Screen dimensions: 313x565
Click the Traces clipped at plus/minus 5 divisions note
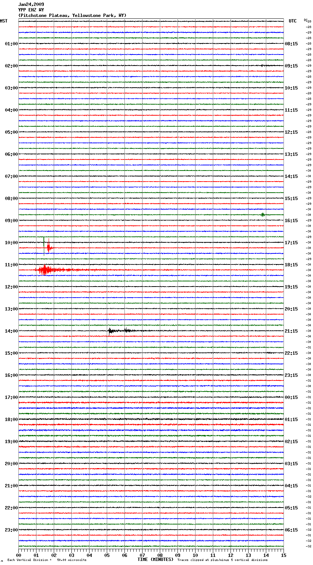[222, 560]
